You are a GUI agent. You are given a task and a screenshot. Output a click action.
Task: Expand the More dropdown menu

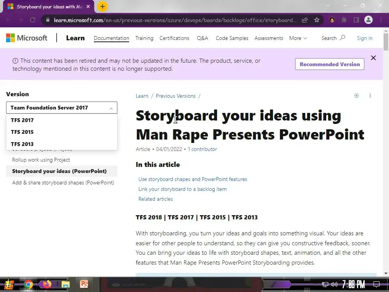coord(298,38)
